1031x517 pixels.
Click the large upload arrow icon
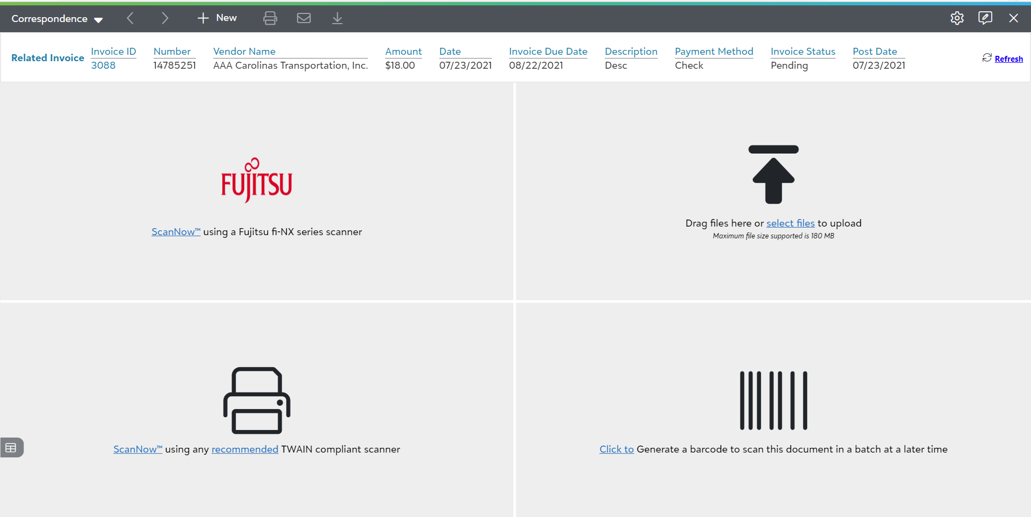[x=773, y=174]
